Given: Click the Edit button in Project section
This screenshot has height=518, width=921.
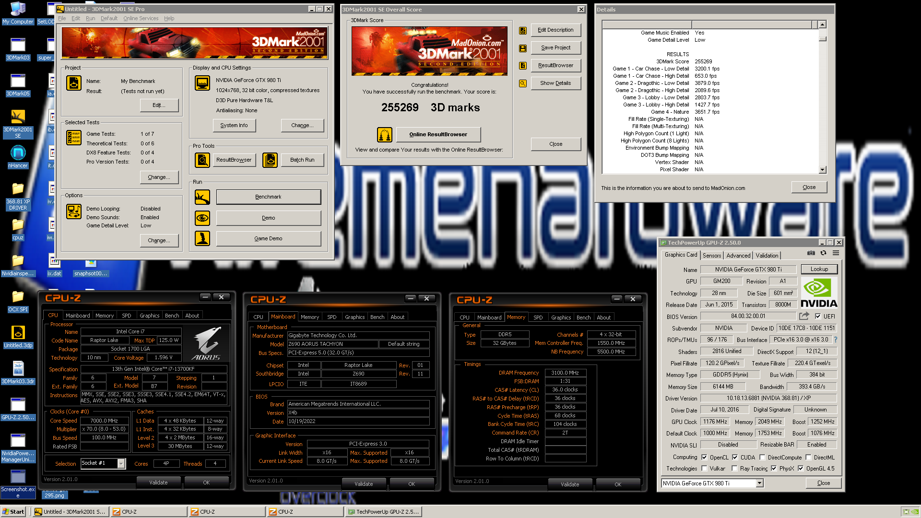Looking at the screenshot, I should 159,106.
